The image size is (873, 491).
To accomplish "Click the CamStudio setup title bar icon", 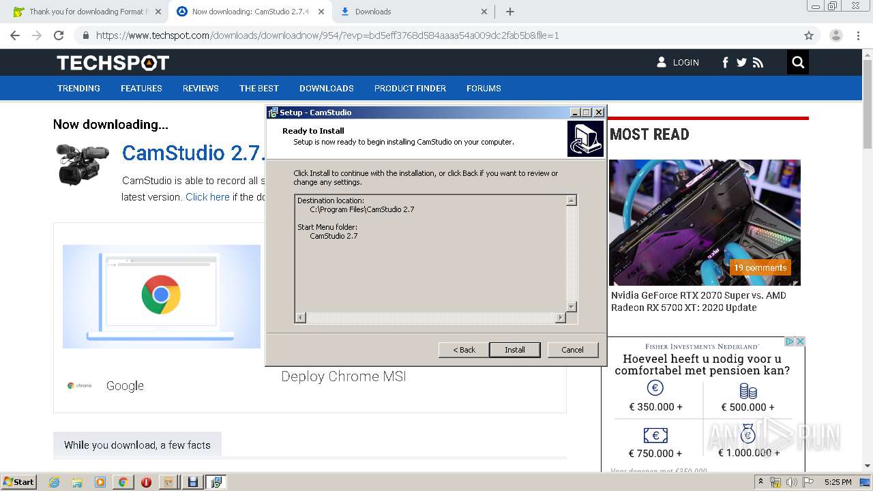I will [x=273, y=113].
